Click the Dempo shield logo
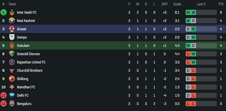 click(x=12, y=37)
